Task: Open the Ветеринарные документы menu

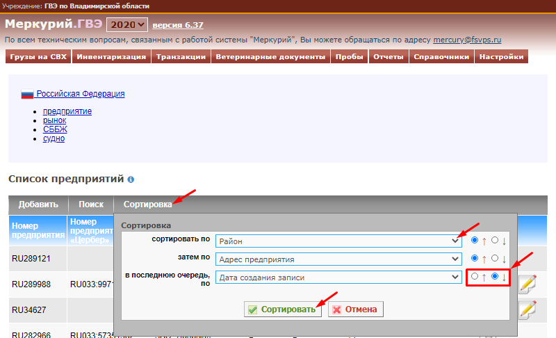Action: pos(271,57)
